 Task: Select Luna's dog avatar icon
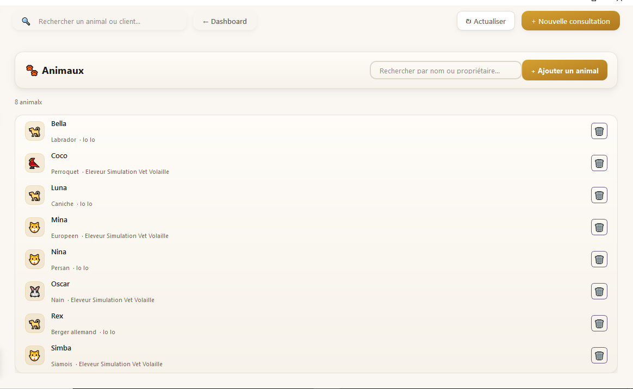(x=35, y=195)
